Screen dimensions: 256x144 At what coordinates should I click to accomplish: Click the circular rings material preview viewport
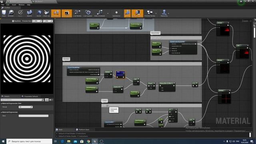27,59
